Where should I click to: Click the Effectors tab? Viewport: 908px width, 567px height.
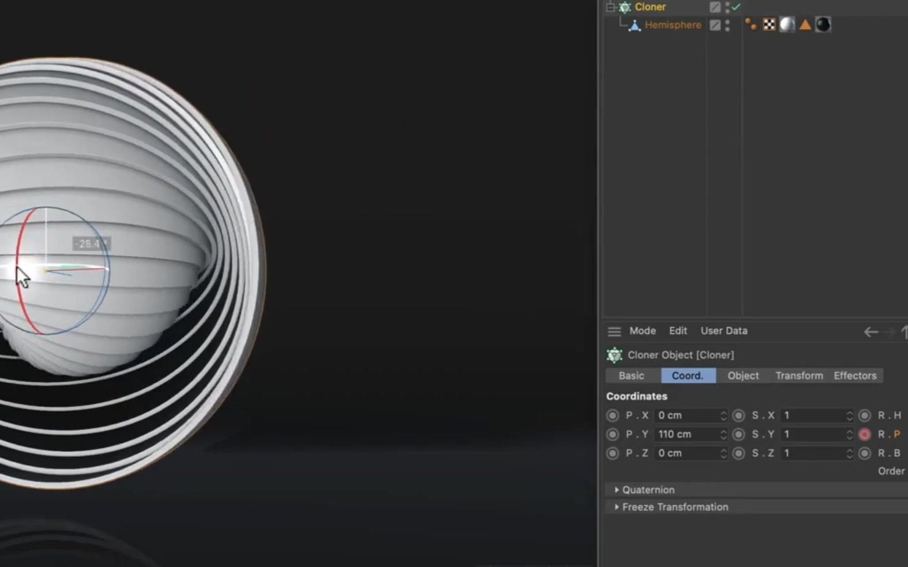tap(855, 375)
